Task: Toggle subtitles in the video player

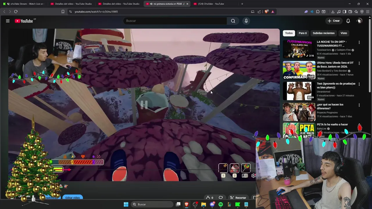Action: pos(244,176)
